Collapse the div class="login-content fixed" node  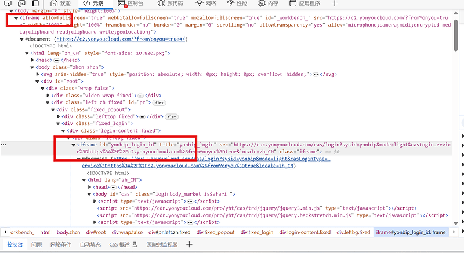pos(63,131)
